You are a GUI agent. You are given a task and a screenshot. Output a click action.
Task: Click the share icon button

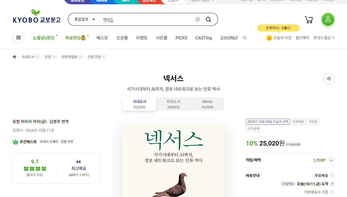point(329,79)
